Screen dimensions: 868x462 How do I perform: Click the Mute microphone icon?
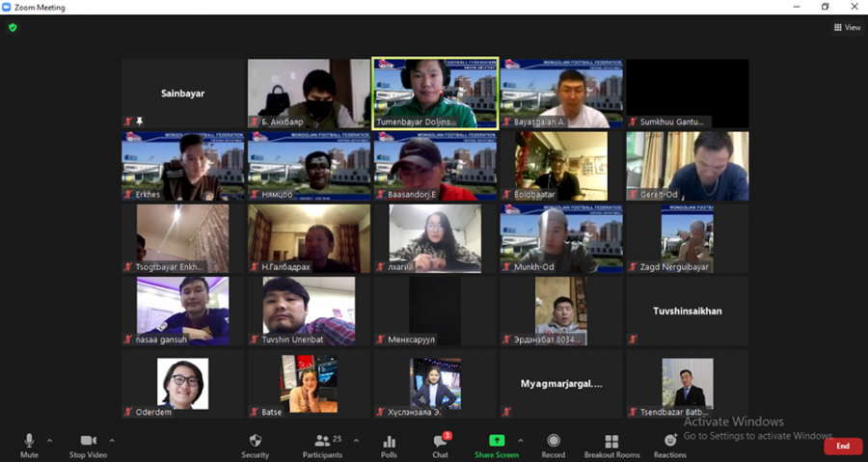[x=29, y=441]
